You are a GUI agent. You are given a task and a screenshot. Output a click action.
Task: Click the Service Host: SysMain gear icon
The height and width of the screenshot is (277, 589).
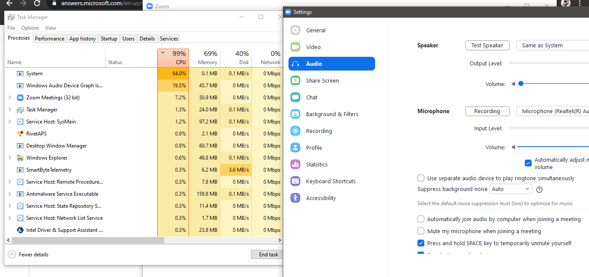pos(20,122)
